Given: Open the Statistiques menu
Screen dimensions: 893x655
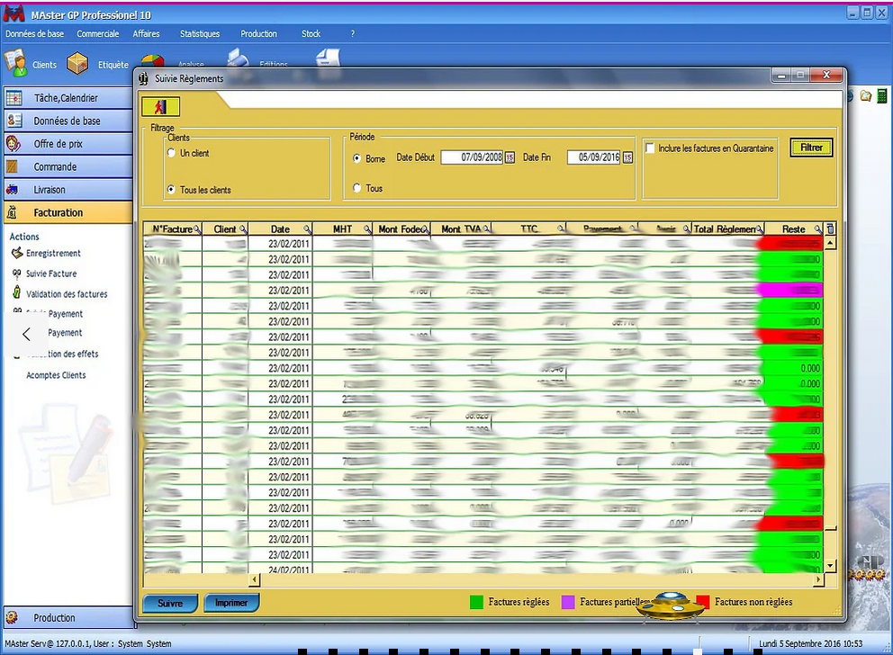Looking at the screenshot, I should (200, 34).
